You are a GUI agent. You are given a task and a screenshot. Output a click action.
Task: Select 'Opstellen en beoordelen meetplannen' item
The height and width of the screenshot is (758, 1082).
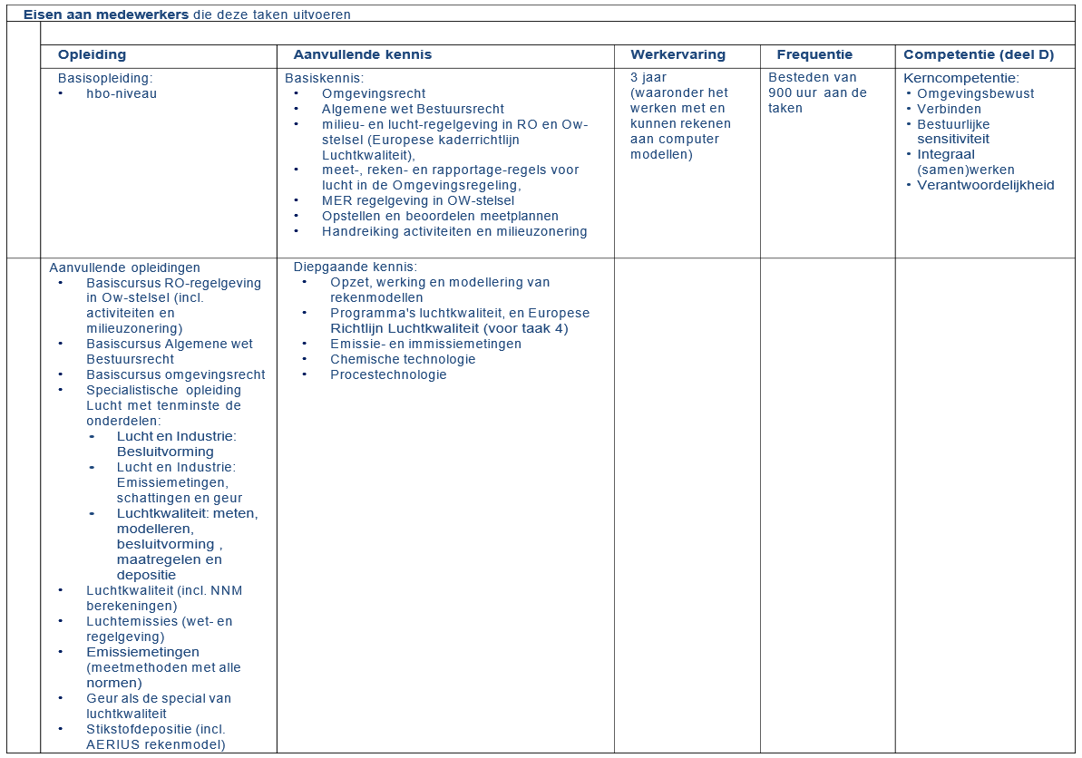click(440, 216)
